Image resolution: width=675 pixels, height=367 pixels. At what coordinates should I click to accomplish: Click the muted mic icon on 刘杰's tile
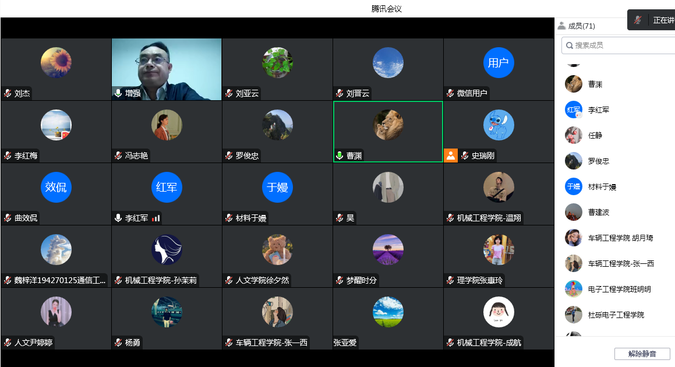pos(8,93)
